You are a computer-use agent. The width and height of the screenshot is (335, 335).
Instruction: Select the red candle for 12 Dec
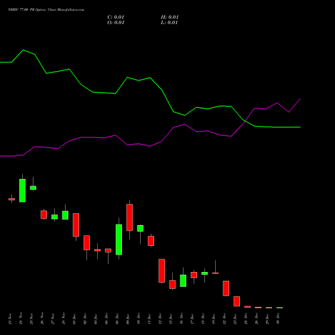(x=161, y=271)
